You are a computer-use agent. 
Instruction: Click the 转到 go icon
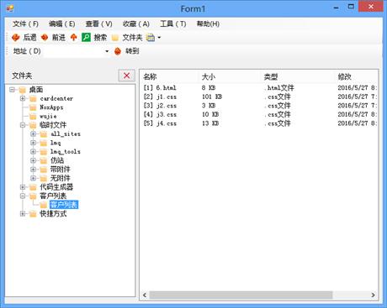118,51
